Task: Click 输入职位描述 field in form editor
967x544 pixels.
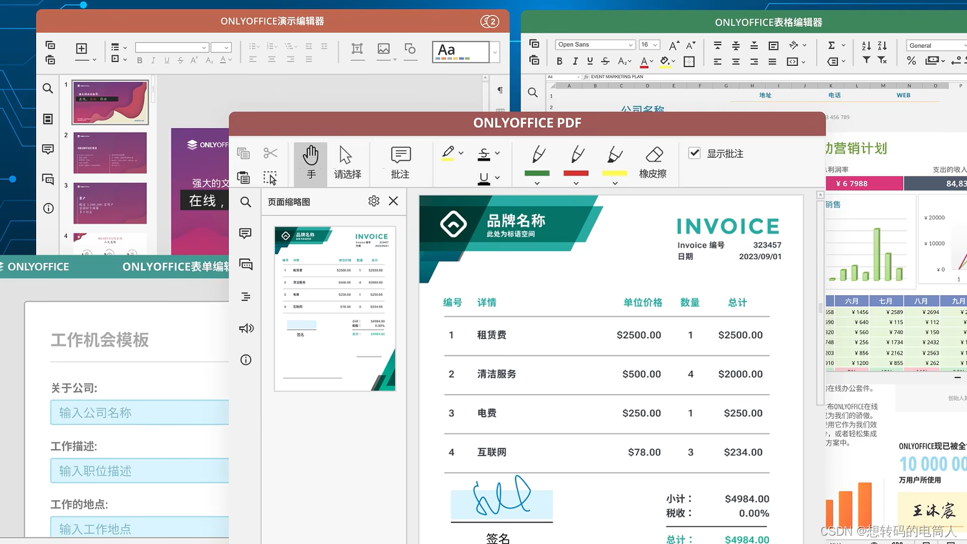Action: (x=140, y=470)
